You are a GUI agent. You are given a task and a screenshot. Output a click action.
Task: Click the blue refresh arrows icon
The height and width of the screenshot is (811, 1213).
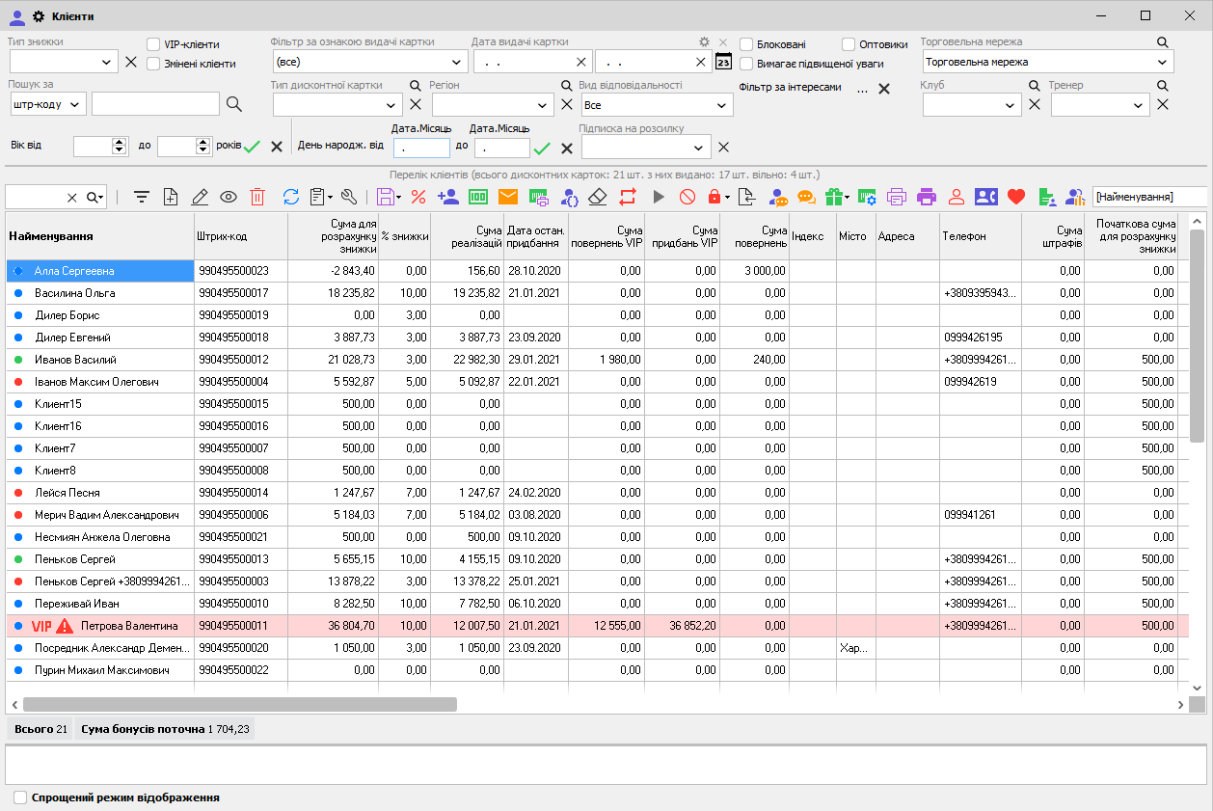pyautogui.click(x=291, y=197)
